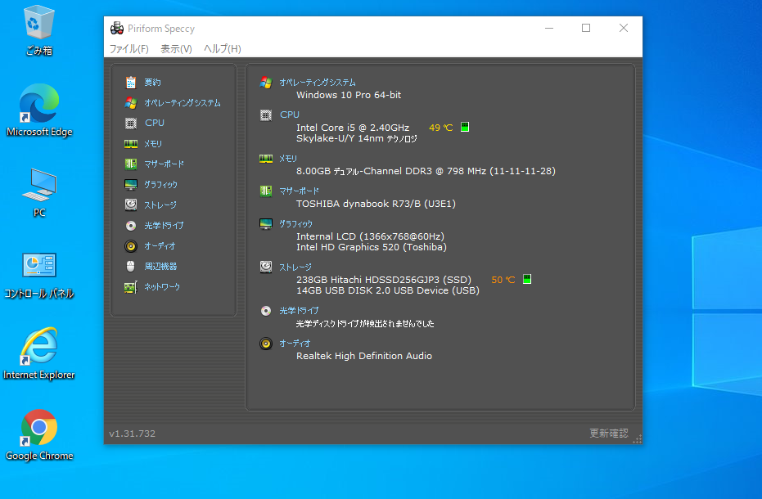Open the 要約 summary icon in sidebar
Image resolution: width=762 pixels, height=499 pixels.
click(x=131, y=83)
